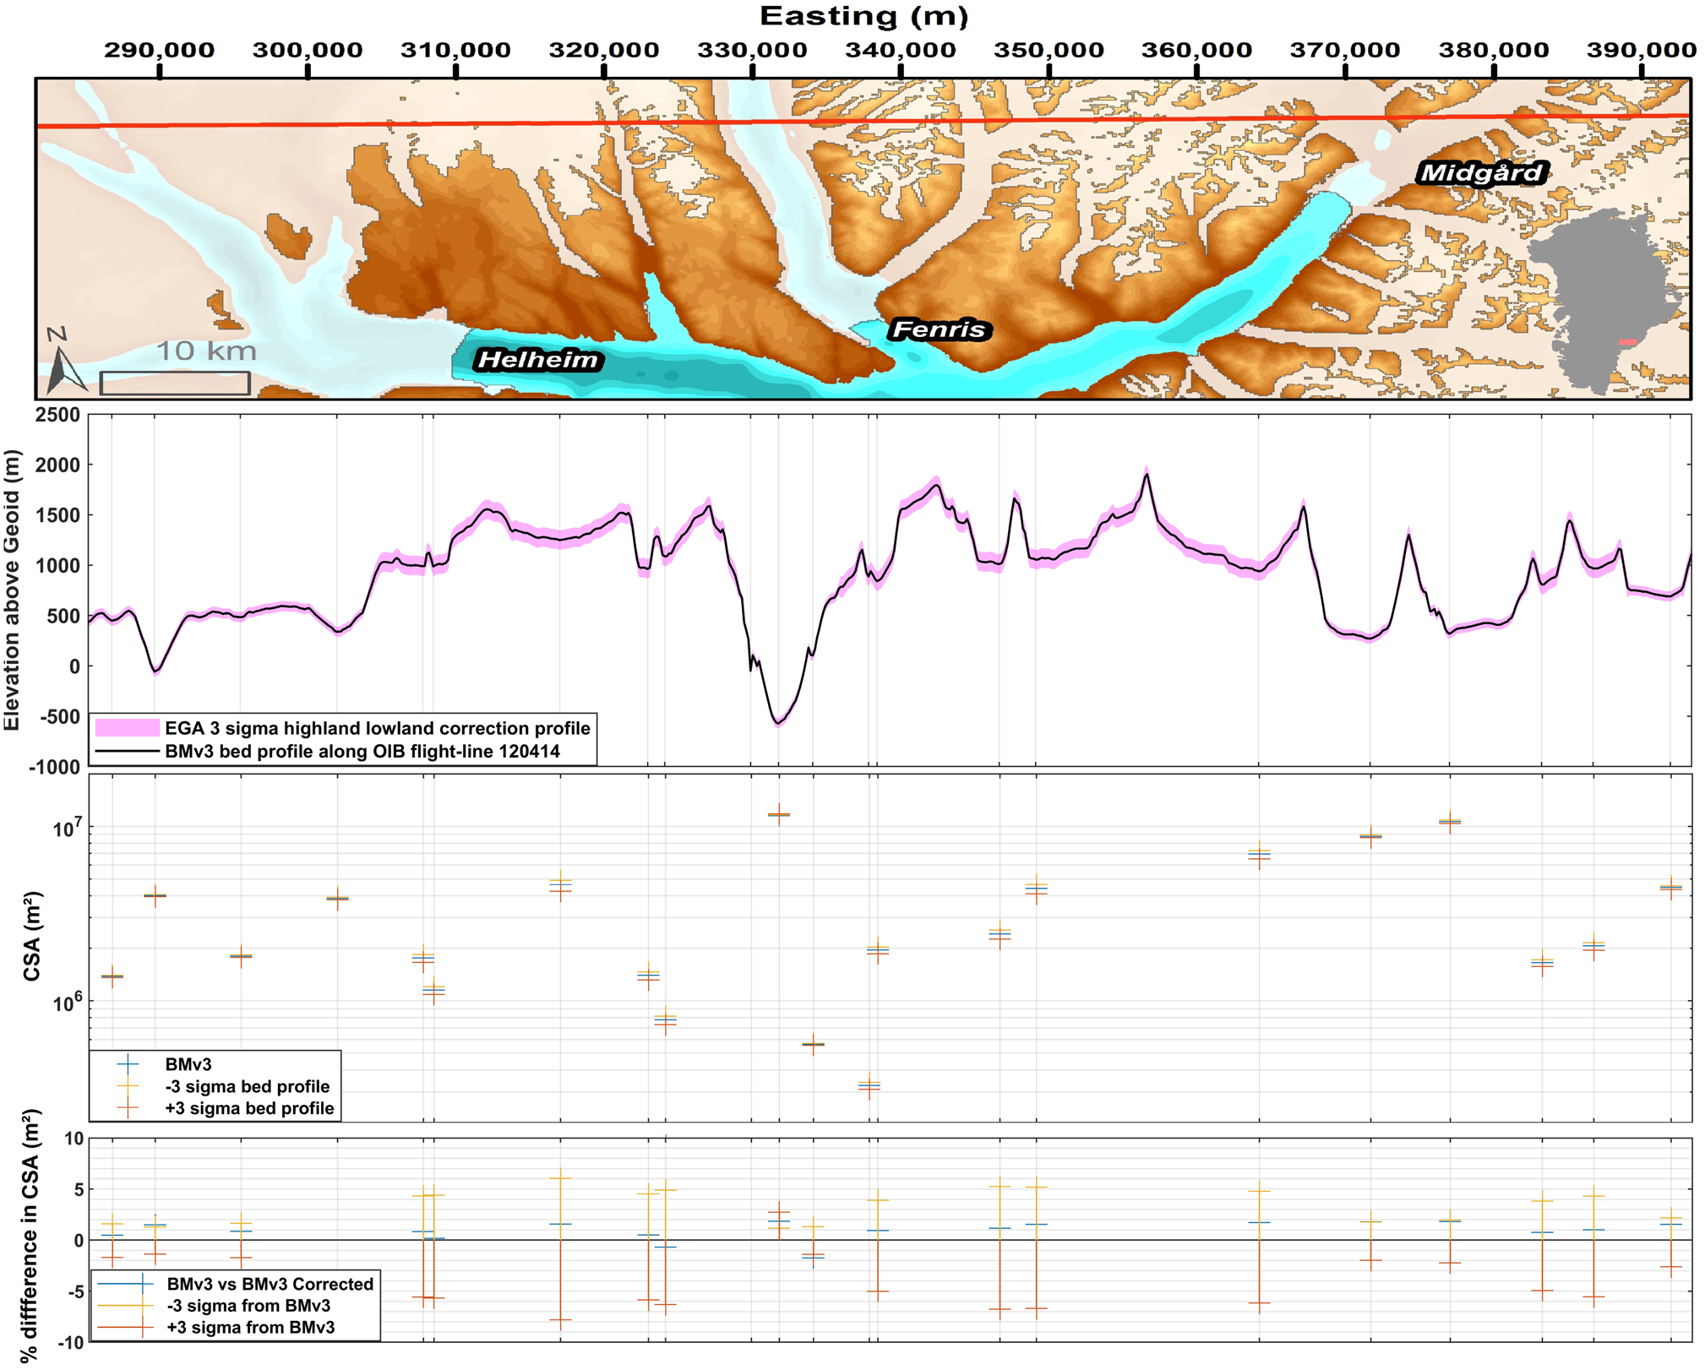
Task: Click the % difference in CSA axis label
Action: [32, 1237]
